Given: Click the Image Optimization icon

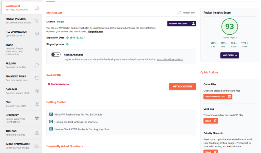Looking at the screenshot, I should click(36, 146).
